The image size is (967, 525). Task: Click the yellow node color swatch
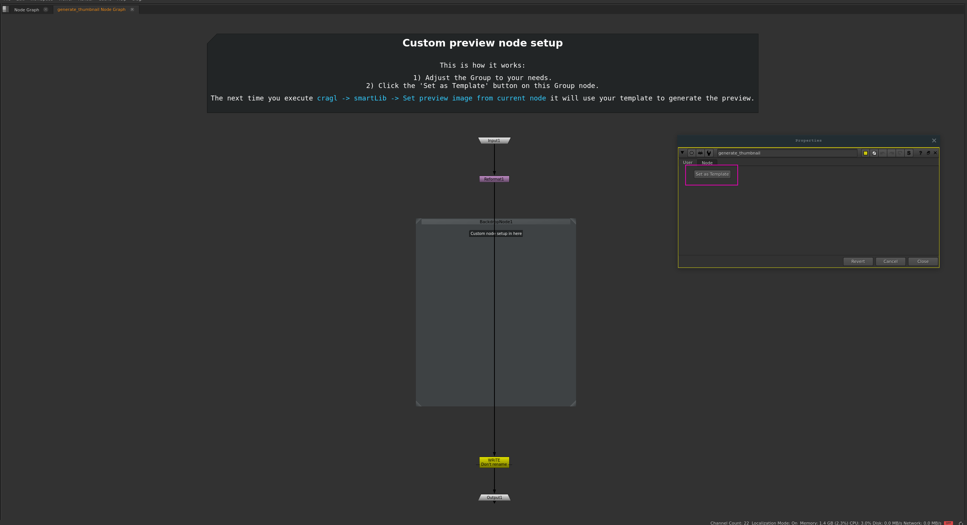pos(865,153)
